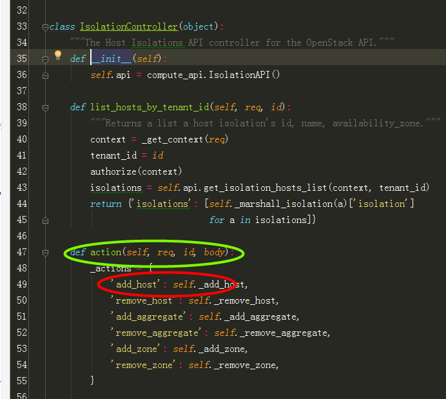Collapse the IsolationController class fold marker
The height and width of the screenshot is (399, 446).
click(45, 27)
